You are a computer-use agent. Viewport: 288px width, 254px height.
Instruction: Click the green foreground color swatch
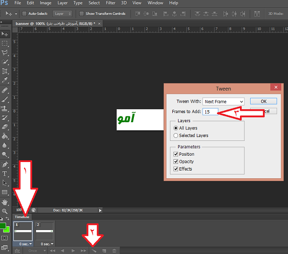2,226
